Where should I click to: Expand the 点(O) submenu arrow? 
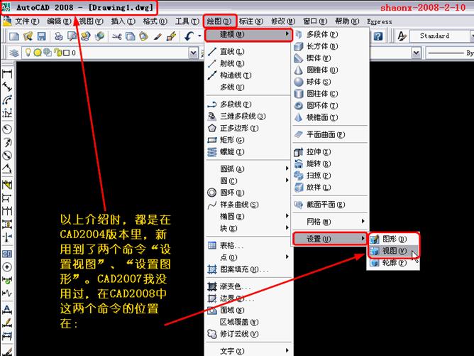(x=287, y=257)
